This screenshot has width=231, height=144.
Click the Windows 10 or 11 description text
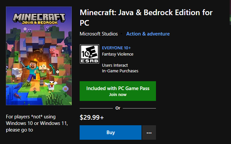click(x=37, y=123)
